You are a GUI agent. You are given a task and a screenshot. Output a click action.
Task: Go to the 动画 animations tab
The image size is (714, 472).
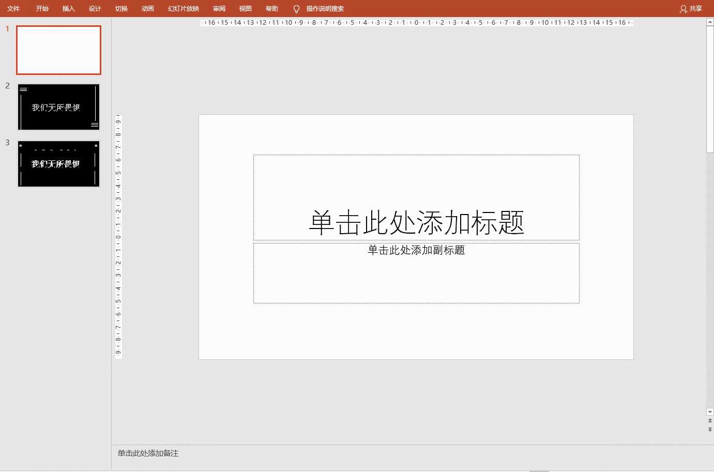(x=148, y=8)
